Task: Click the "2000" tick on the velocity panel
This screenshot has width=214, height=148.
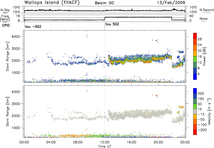Action: (16, 116)
